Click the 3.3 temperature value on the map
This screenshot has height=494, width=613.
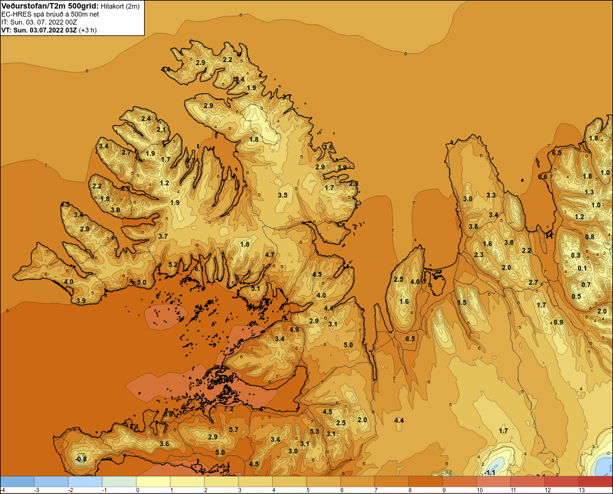tap(491, 195)
